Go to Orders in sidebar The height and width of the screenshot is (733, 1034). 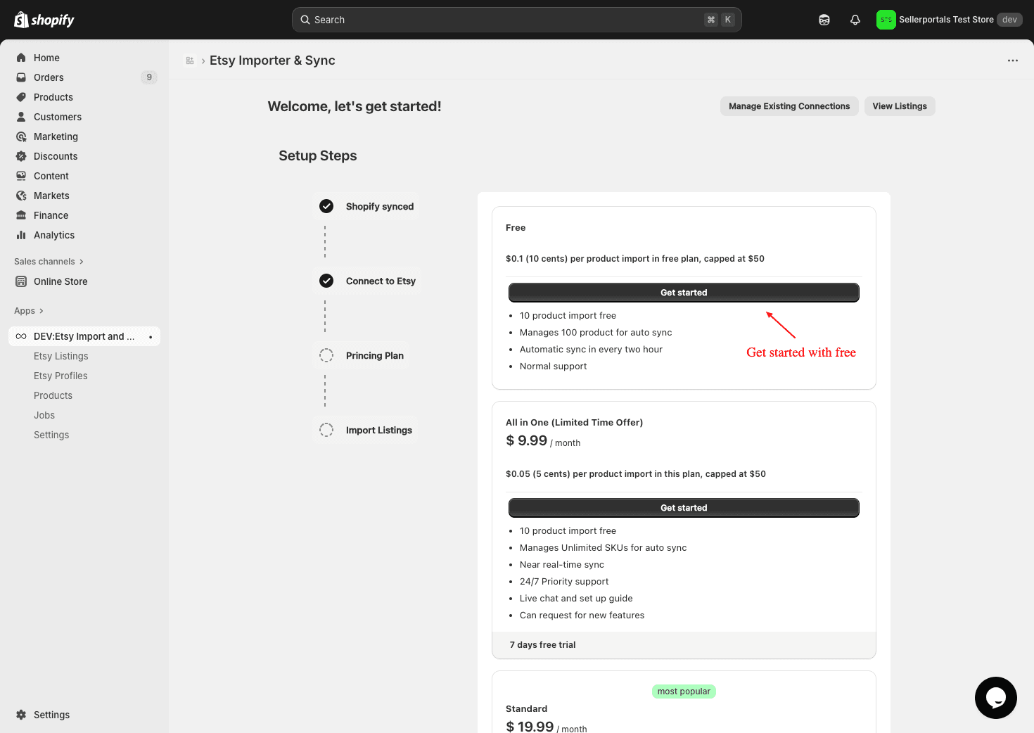[x=49, y=77]
